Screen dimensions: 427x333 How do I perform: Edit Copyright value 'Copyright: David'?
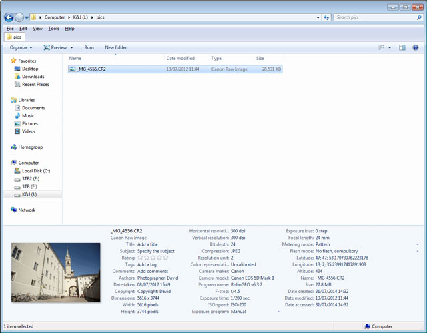coord(154,292)
